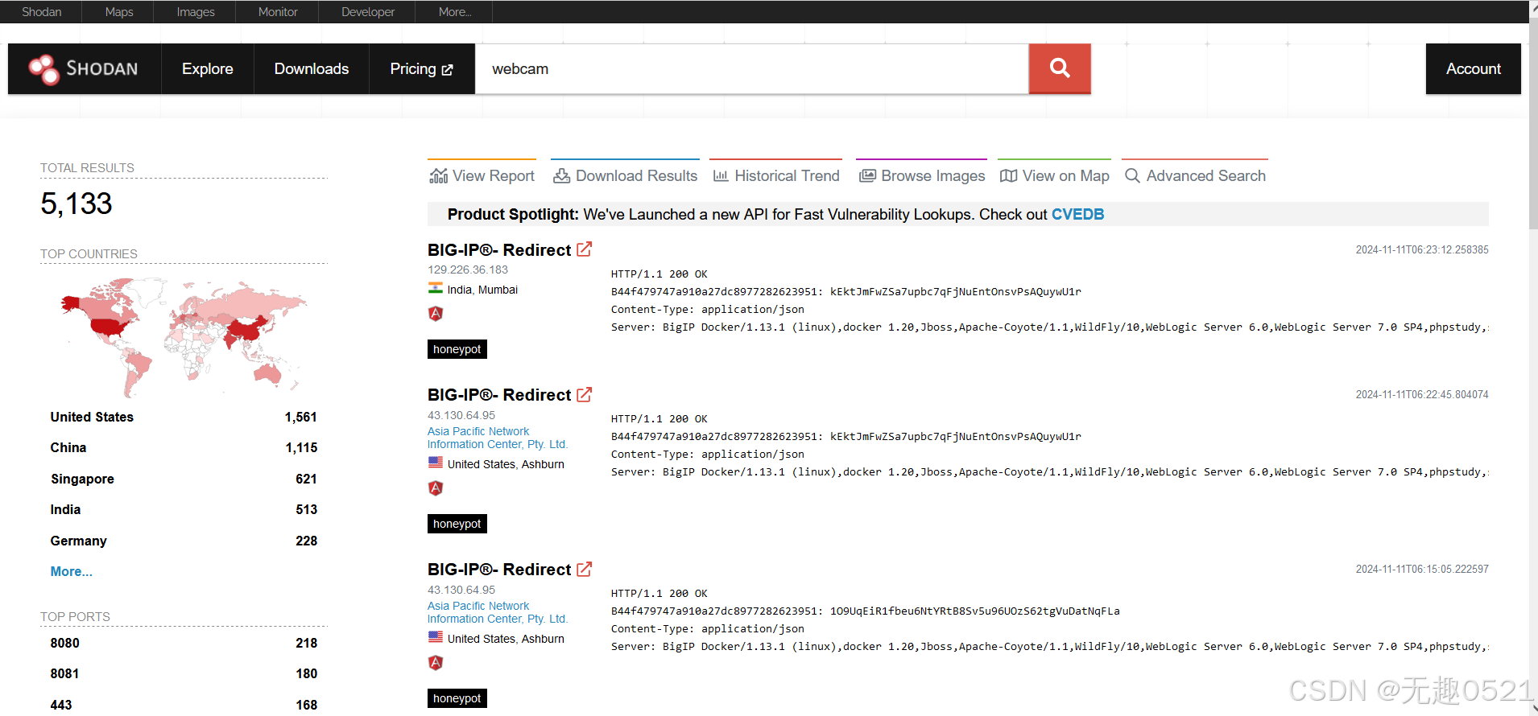Screen dimensions: 1538x716
Task: Click the Angular icon under India, Mumbai
Action: tap(436, 314)
